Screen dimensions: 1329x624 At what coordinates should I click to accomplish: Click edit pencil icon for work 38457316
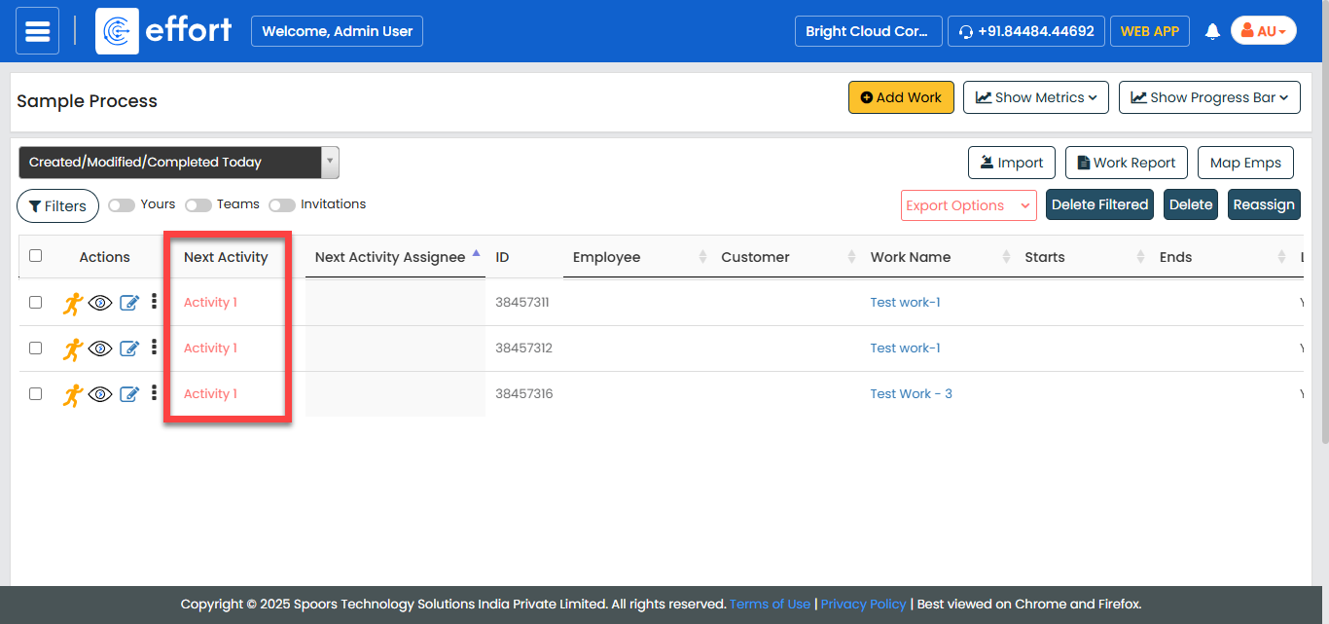click(x=129, y=394)
